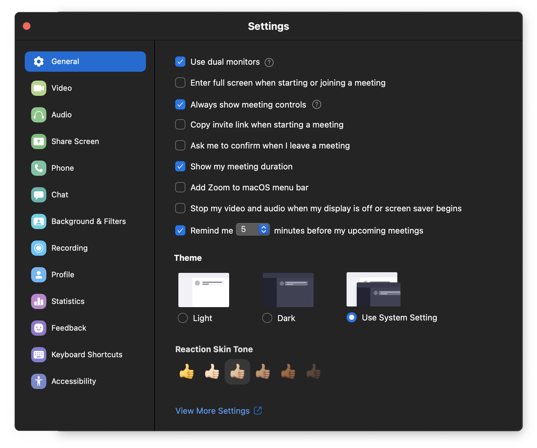Click the Accessibility sidebar icon
537x448 pixels.
[x=38, y=381]
